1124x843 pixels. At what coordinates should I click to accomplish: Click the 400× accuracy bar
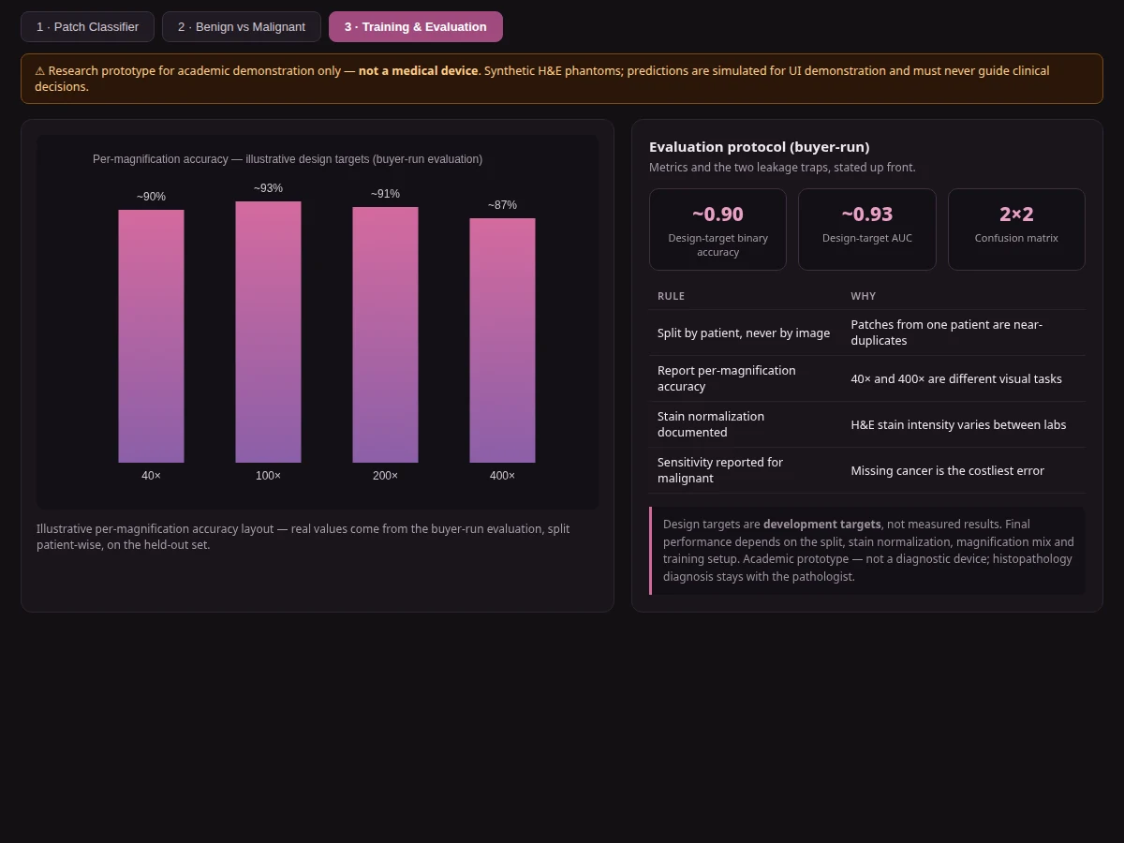[502, 340]
